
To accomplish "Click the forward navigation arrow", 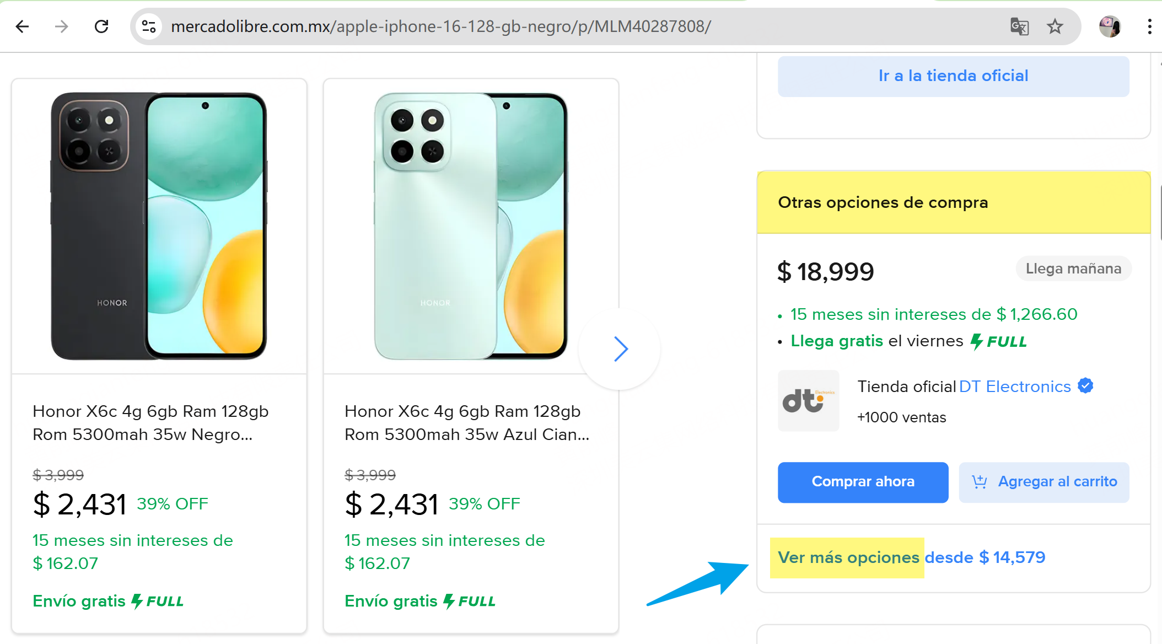I will tap(61, 26).
